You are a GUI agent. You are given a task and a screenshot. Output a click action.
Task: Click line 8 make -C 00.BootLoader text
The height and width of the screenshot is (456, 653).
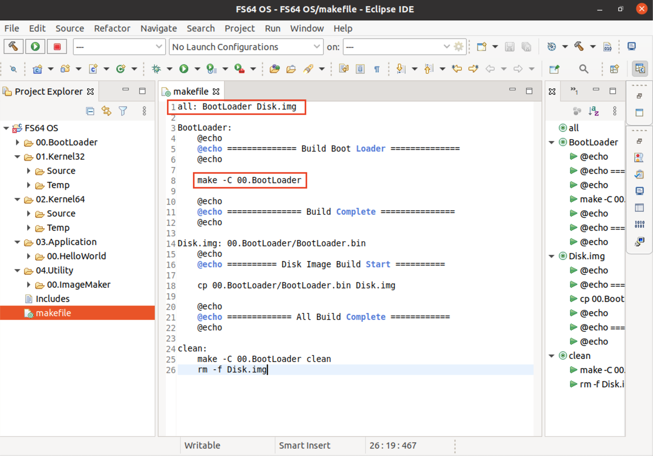pos(249,180)
